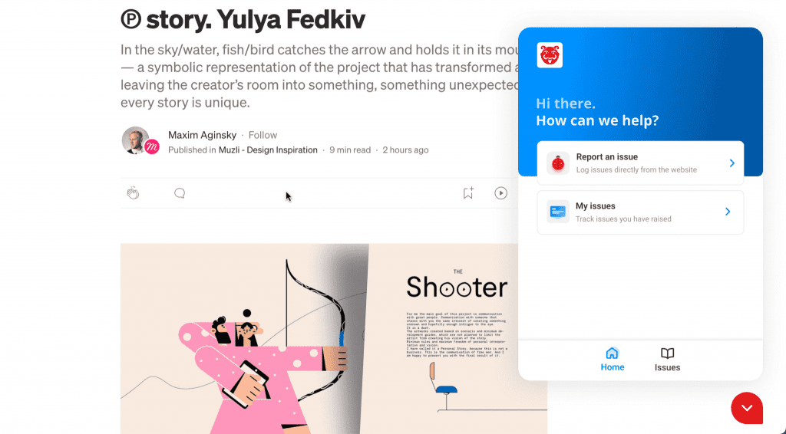
Task: Expand My issues with its arrow
Action: [728, 212]
